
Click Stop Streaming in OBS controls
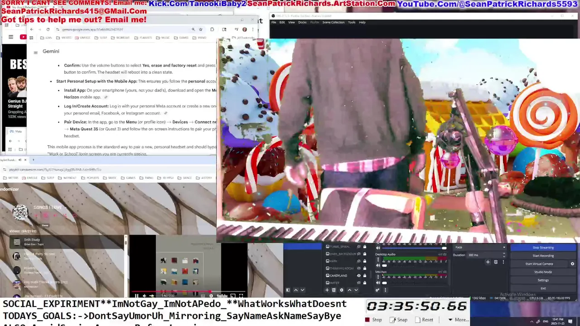point(543,248)
